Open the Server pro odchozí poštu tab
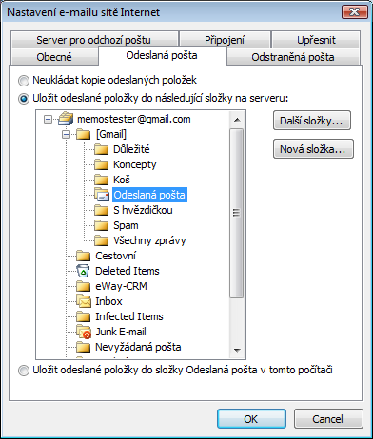373x439 pixels. (x=94, y=40)
